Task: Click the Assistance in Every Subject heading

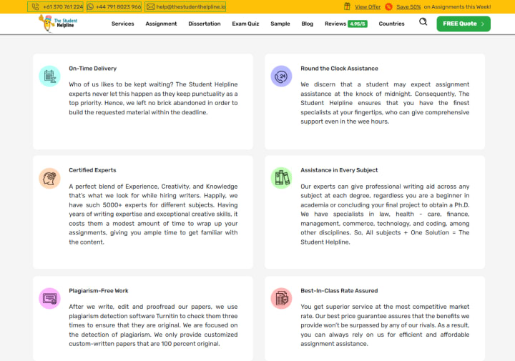Action: 339,170
